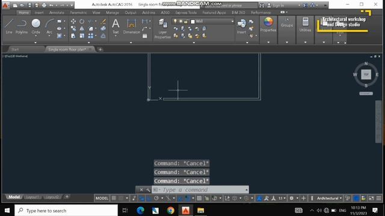Open the Wall layer dropdown
The image size is (385, 216).
point(232,22)
